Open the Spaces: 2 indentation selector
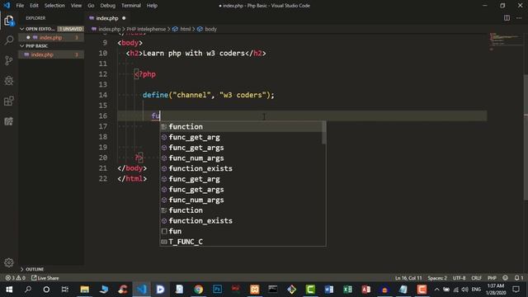 (x=437, y=278)
